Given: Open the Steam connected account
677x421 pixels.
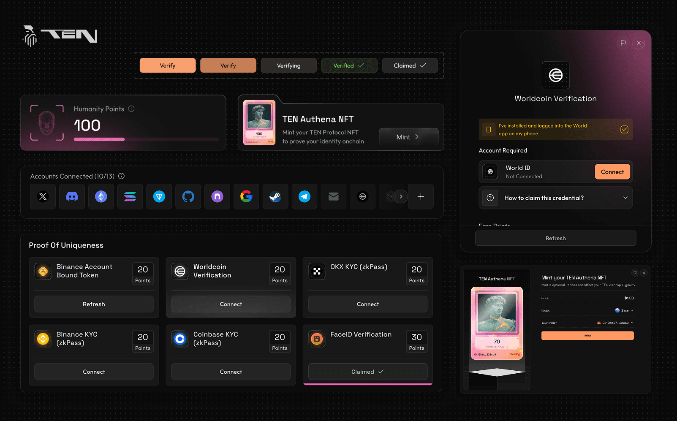Looking at the screenshot, I should coord(275,196).
